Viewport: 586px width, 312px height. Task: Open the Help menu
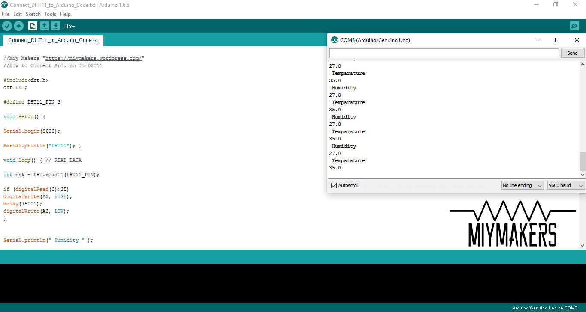click(x=65, y=14)
